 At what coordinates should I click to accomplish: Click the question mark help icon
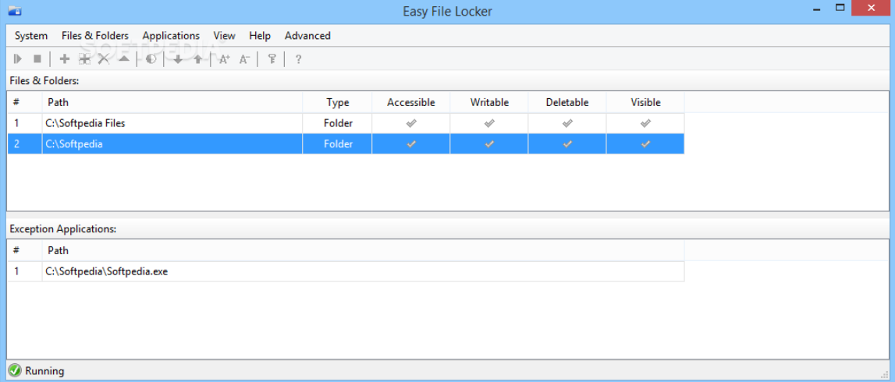point(298,58)
